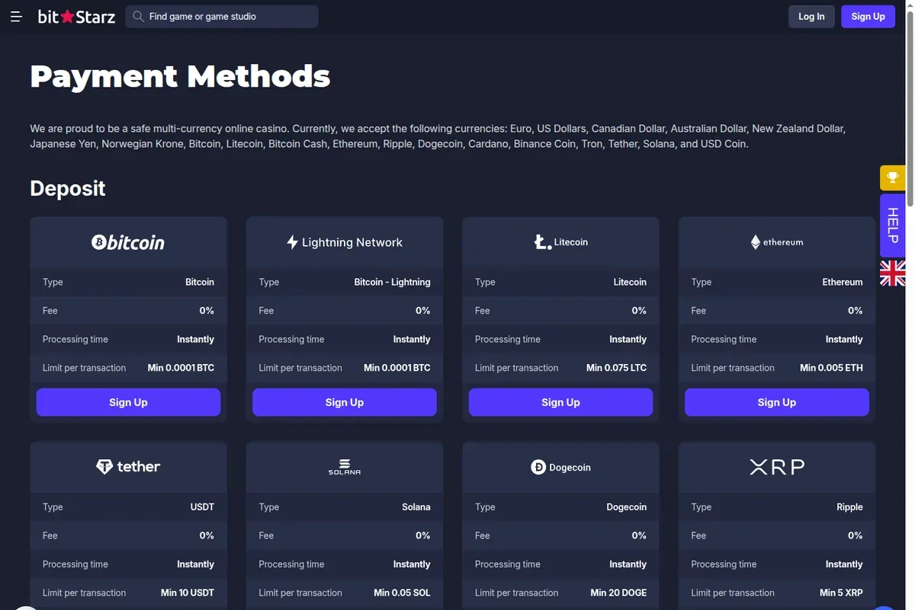Click the Bitcoin logo on its card

point(128,242)
